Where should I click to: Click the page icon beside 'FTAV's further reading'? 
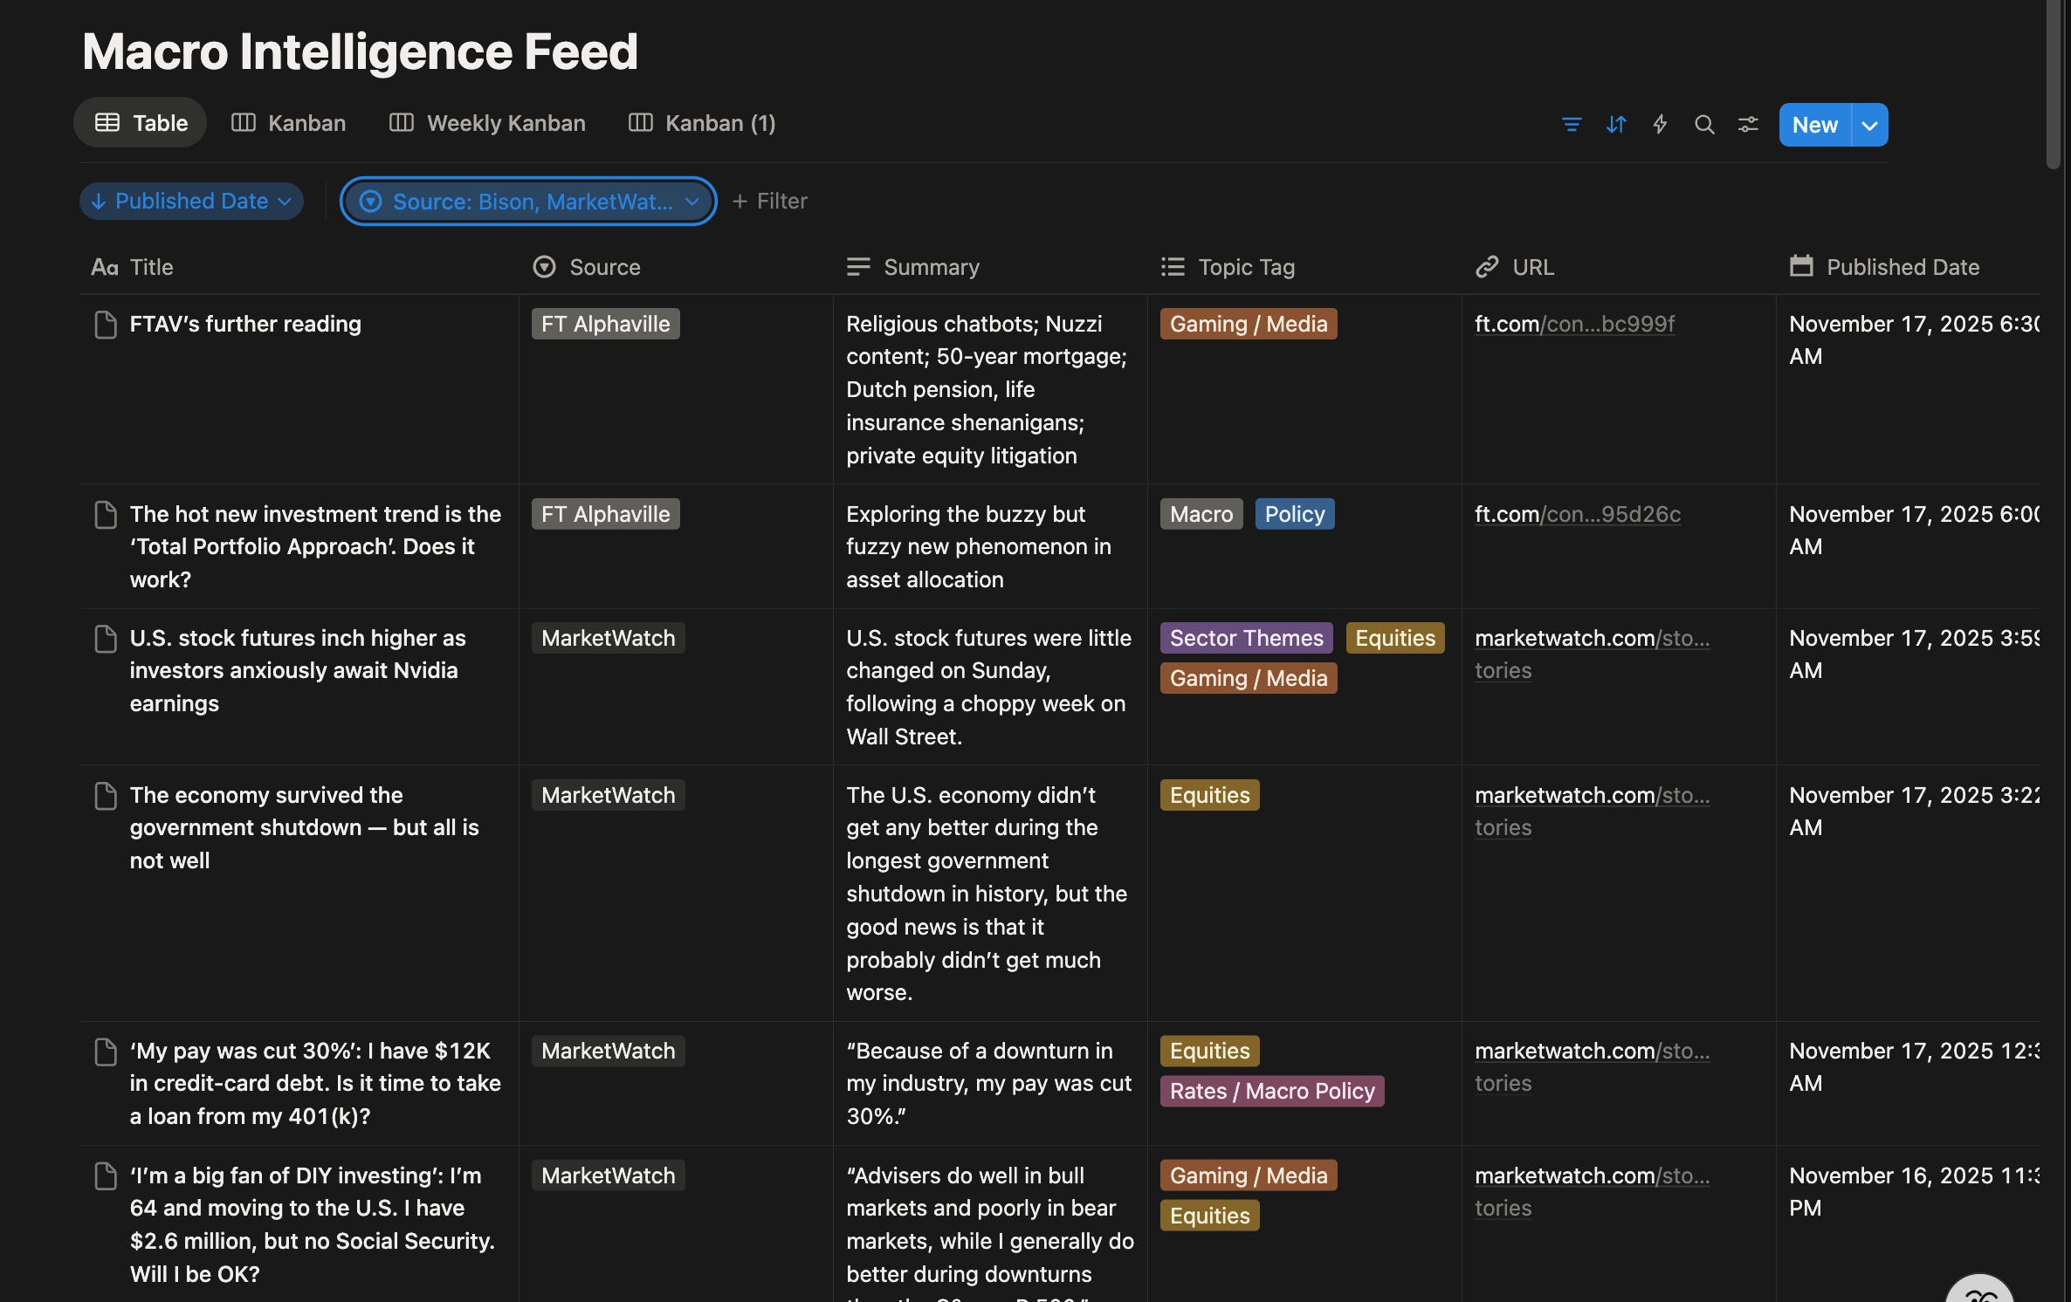[106, 324]
